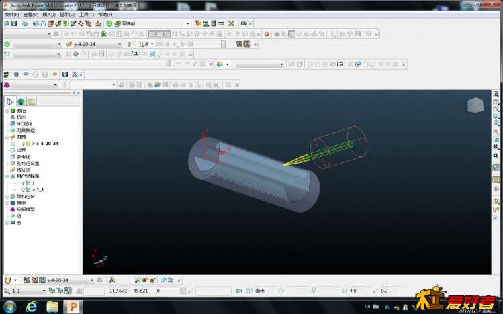Select 刀具路径 in the explorer tree
The width and height of the screenshot is (503, 314).
(x=26, y=130)
